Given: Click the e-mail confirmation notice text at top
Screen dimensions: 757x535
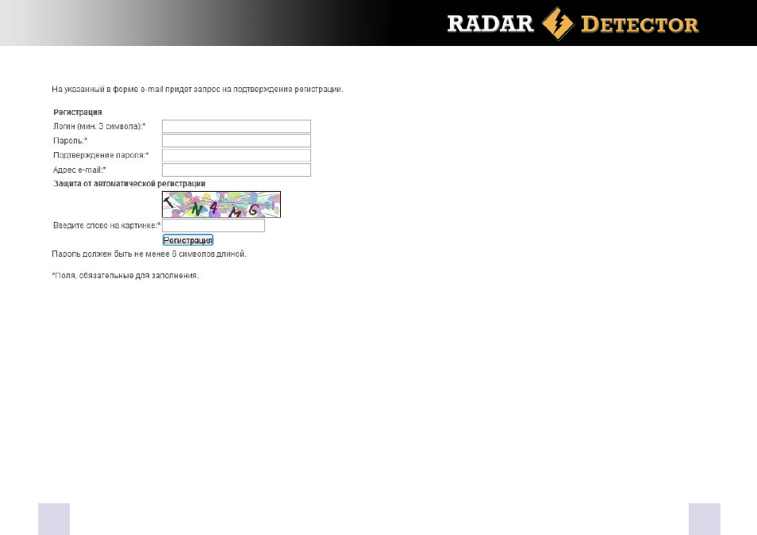Looking at the screenshot, I should [x=198, y=90].
